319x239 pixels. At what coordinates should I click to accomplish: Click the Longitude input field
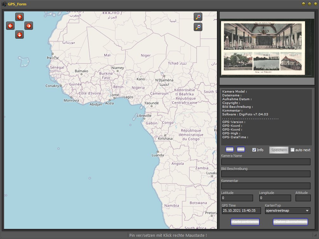click(275, 198)
